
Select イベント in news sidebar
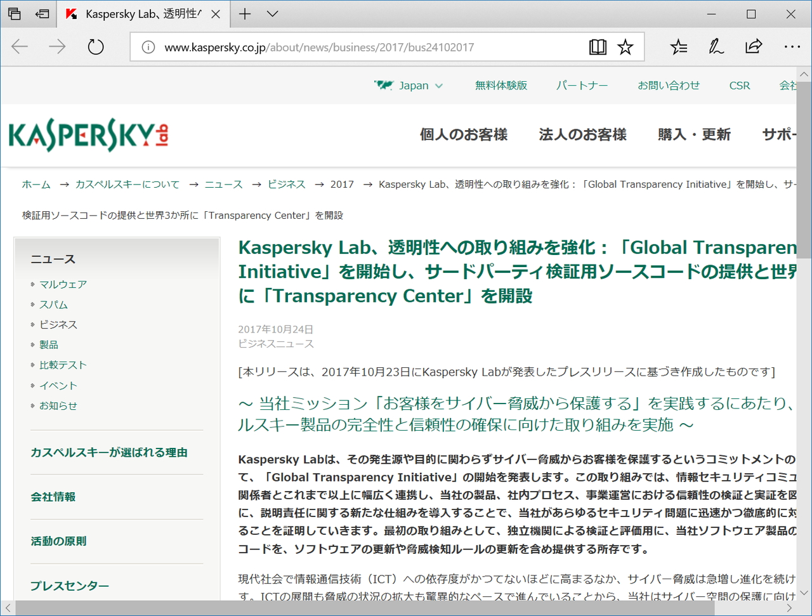click(58, 386)
